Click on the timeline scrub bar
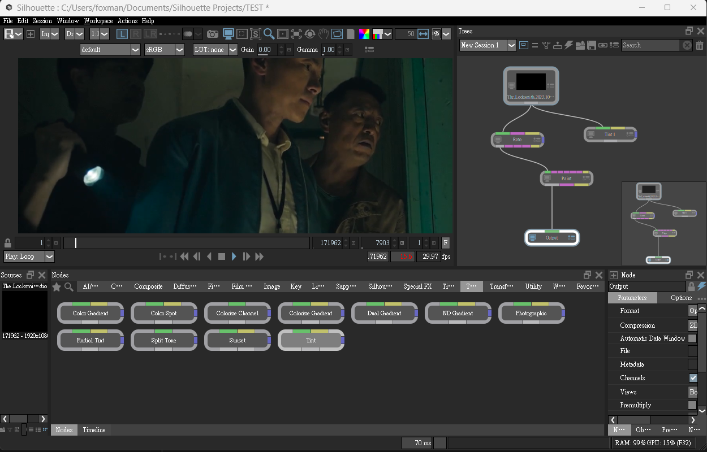The image size is (707, 452). click(187, 243)
